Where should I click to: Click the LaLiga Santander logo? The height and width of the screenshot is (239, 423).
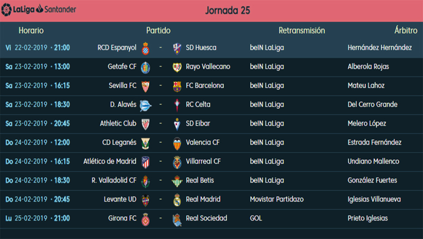[39, 10]
